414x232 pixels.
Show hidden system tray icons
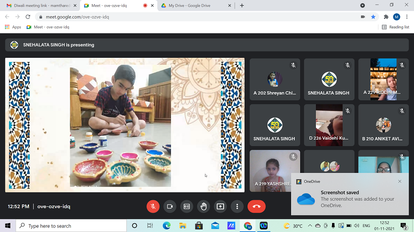[310, 226]
